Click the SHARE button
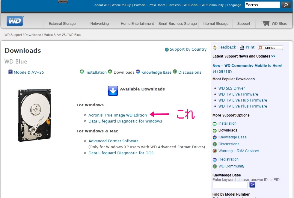The height and width of the screenshot is (198, 294). [x=270, y=48]
